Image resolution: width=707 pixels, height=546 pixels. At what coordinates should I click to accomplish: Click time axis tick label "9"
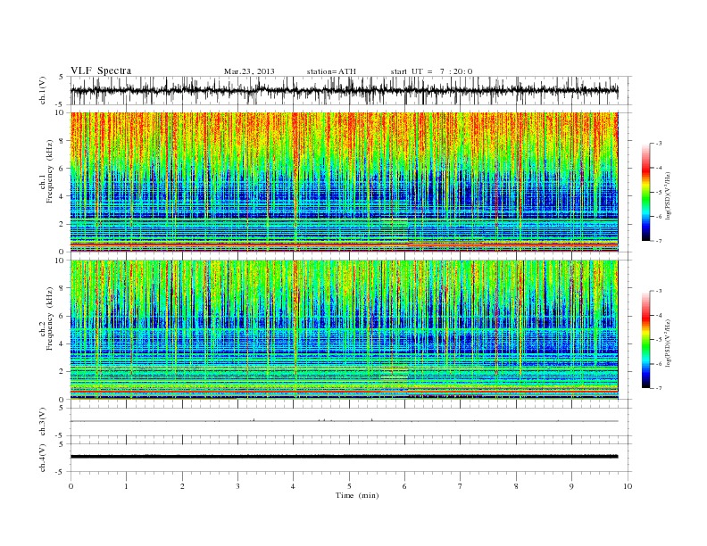571,486
